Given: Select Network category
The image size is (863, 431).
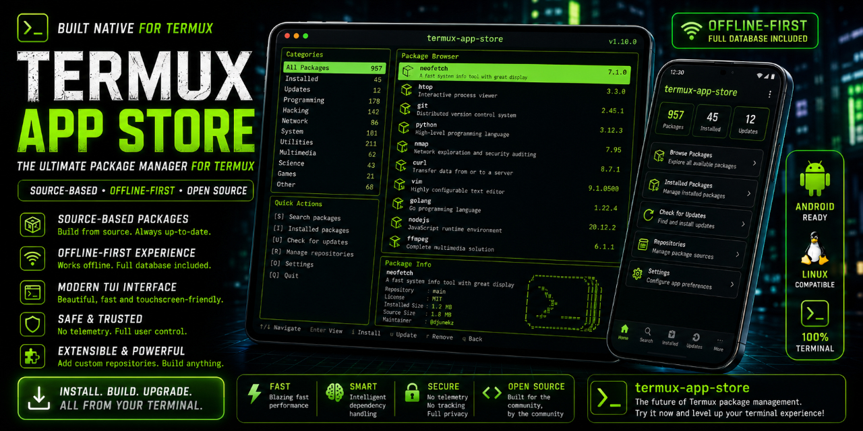Looking at the screenshot, I should coord(330,122).
